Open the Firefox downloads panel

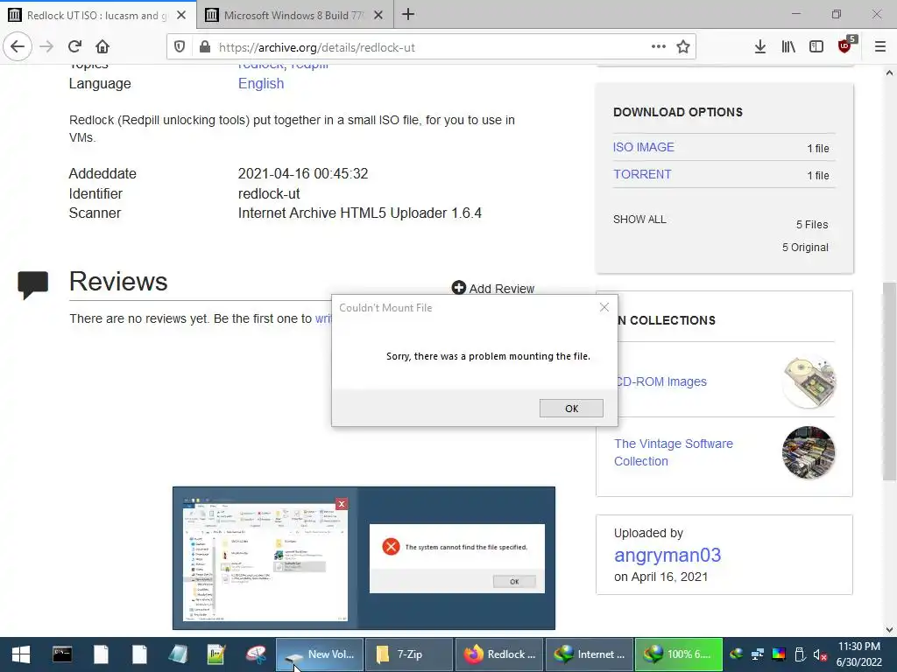tap(760, 47)
